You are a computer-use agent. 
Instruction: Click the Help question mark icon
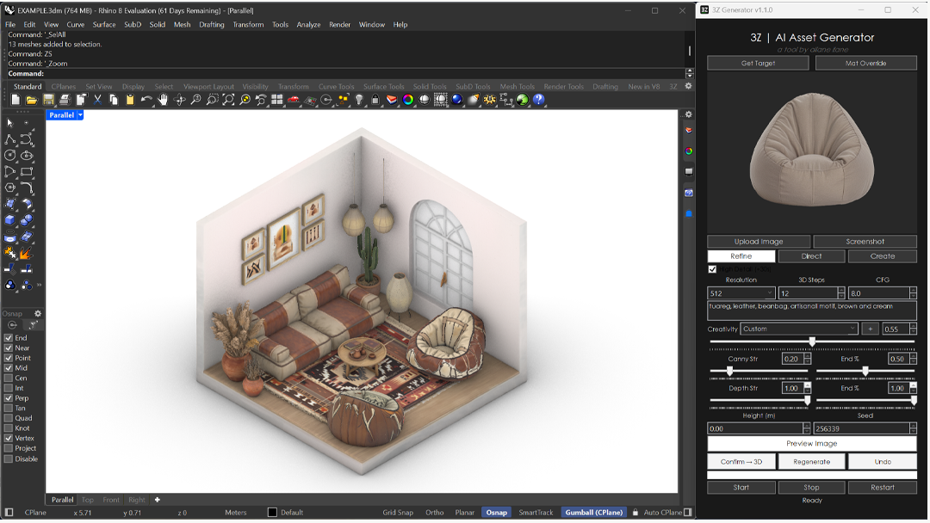point(538,100)
